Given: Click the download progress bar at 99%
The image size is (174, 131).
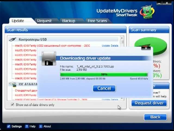Looking at the screenshot, I should point(104,75).
